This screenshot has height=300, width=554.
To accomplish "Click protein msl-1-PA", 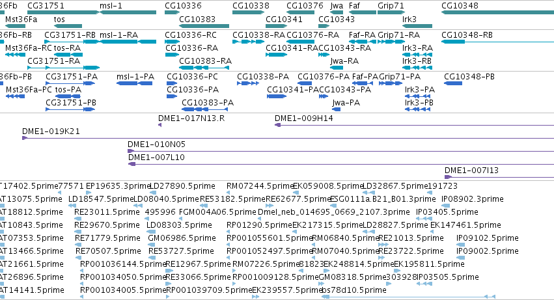I will point(135,77).
